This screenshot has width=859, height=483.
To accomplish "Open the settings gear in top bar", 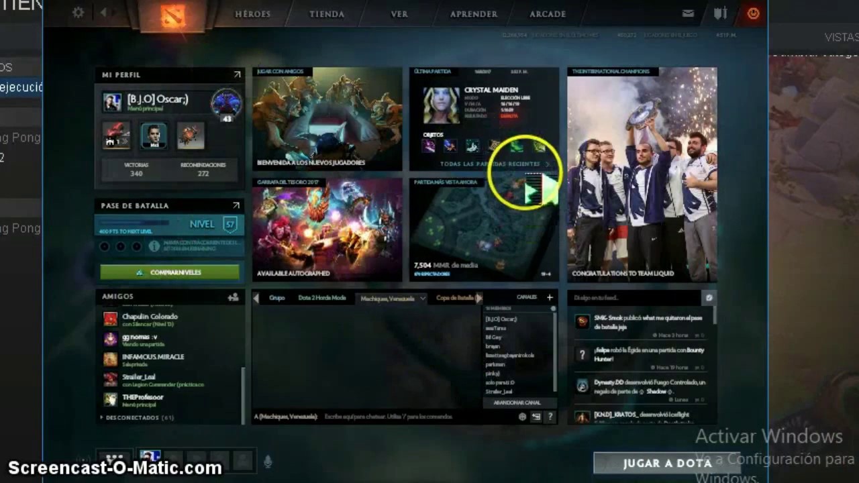I will pos(79,13).
